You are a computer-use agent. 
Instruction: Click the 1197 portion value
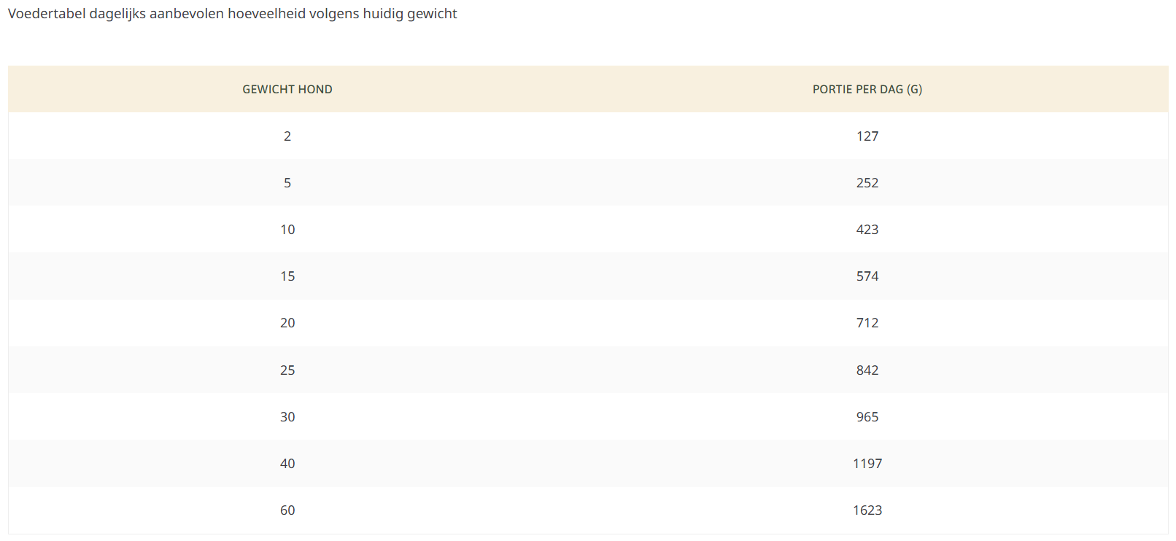click(x=867, y=464)
